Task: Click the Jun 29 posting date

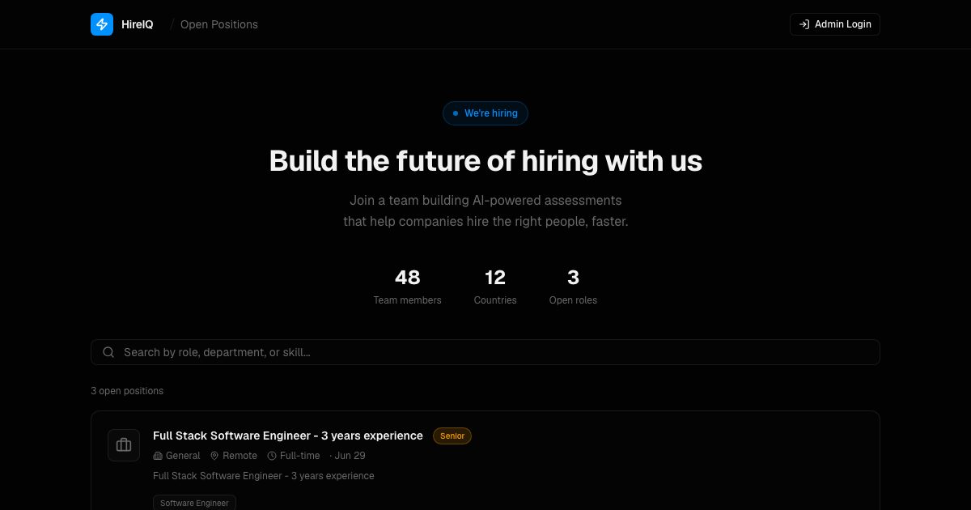Action: tap(350, 456)
